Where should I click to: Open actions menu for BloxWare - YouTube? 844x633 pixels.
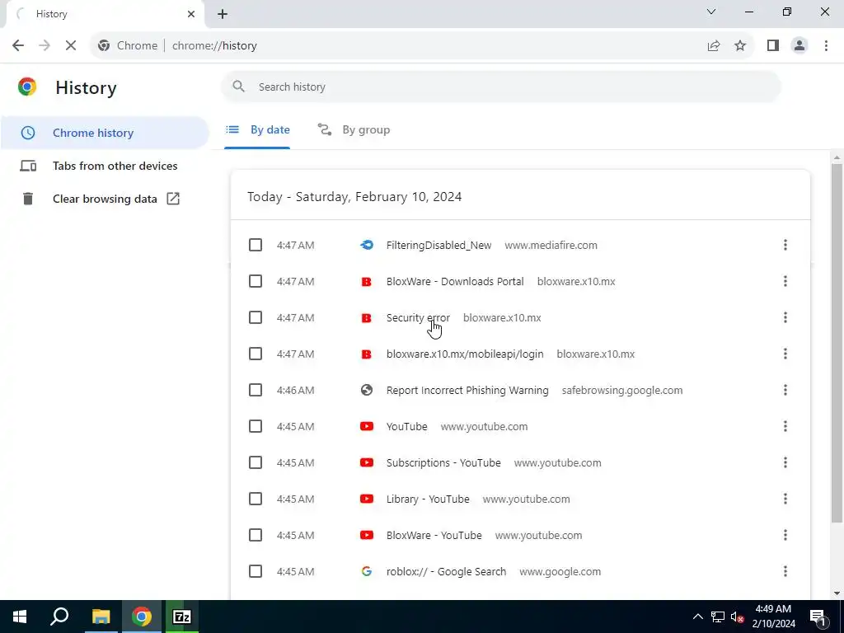(x=785, y=535)
